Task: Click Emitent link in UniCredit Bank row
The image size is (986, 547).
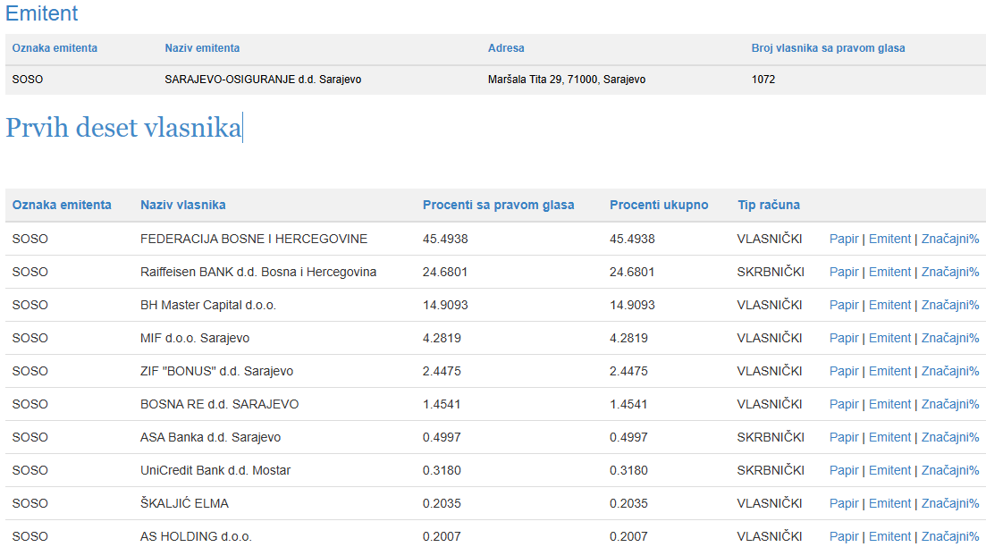Action: click(889, 470)
